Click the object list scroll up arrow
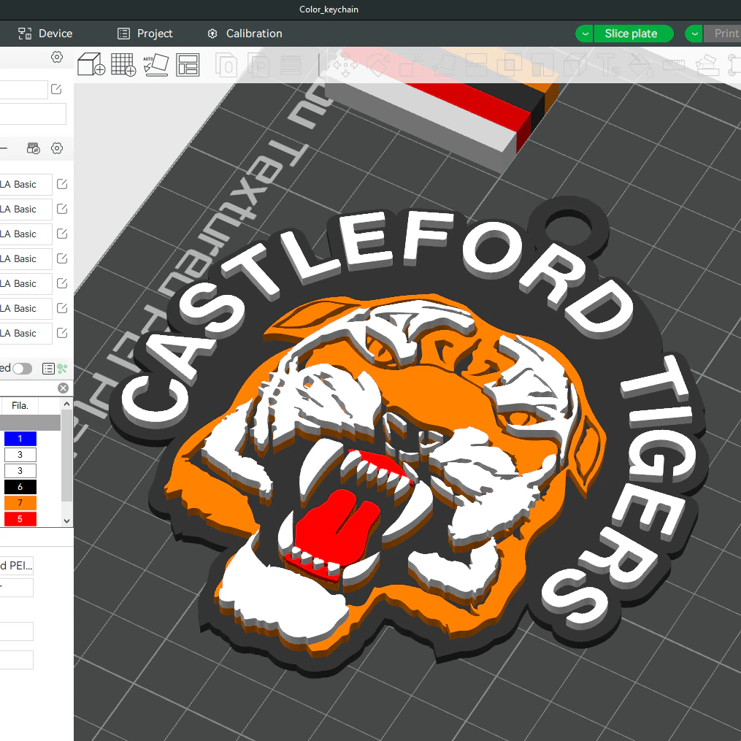The height and width of the screenshot is (741, 741). tap(66, 404)
